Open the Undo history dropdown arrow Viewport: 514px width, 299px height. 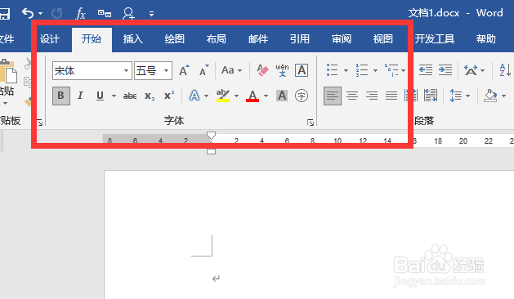tap(41, 14)
